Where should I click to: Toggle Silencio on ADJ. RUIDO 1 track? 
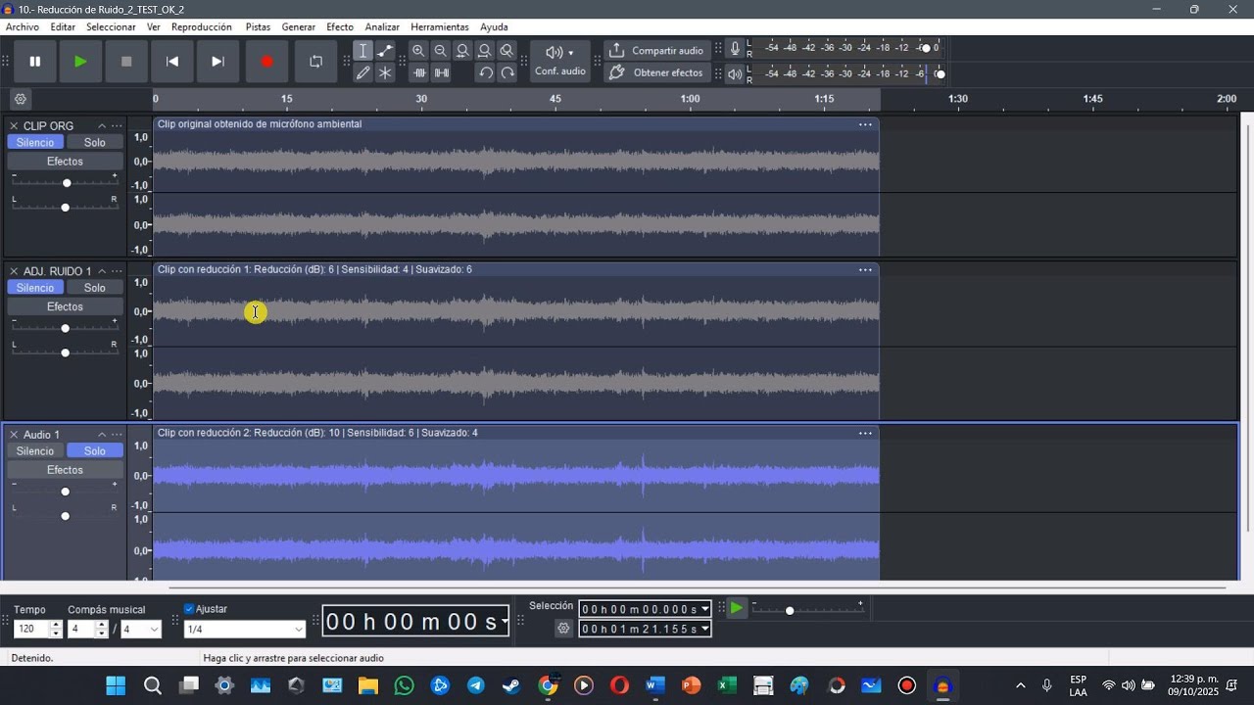click(x=35, y=288)
